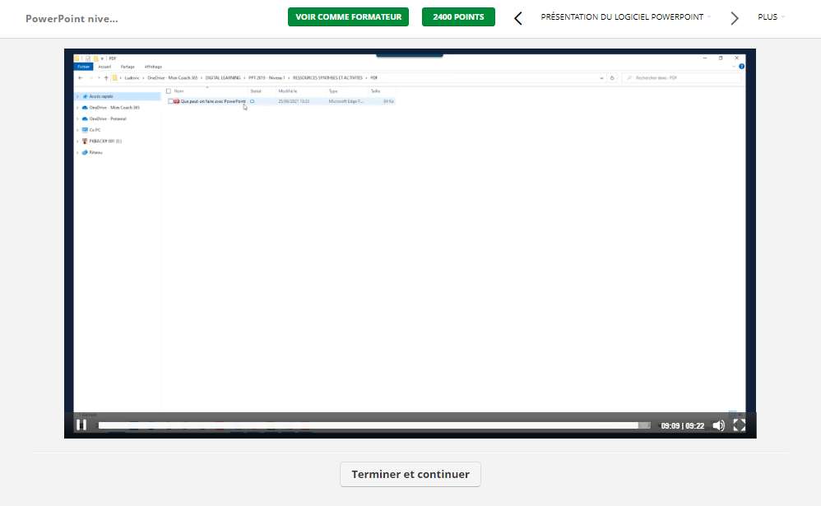821x506 pixels.
Task: Refresh the Explorer folder view
Action: pos(612,77)
